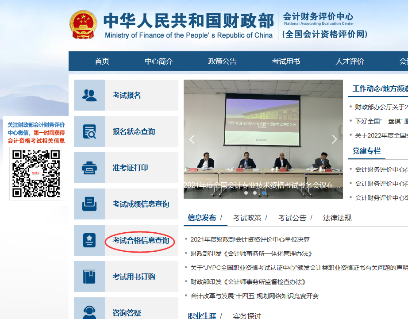Click the 咨询答疑 headset icon

tap(89, 311)
